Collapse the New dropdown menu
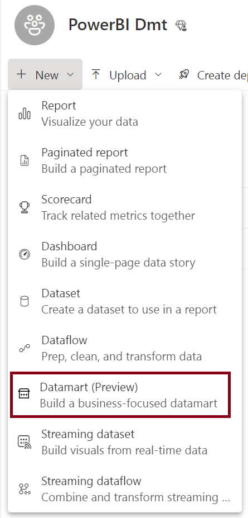Image resolution: width=248 pixels, height=518 pixels. [x=45, y=75]
